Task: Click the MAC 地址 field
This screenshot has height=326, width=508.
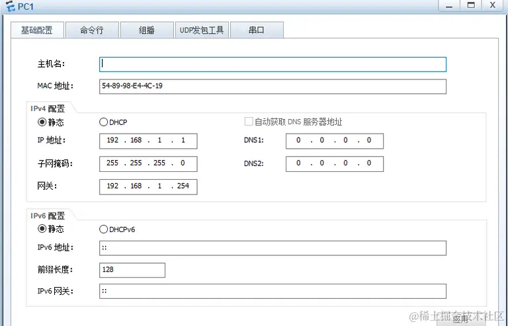Action: 273,87
